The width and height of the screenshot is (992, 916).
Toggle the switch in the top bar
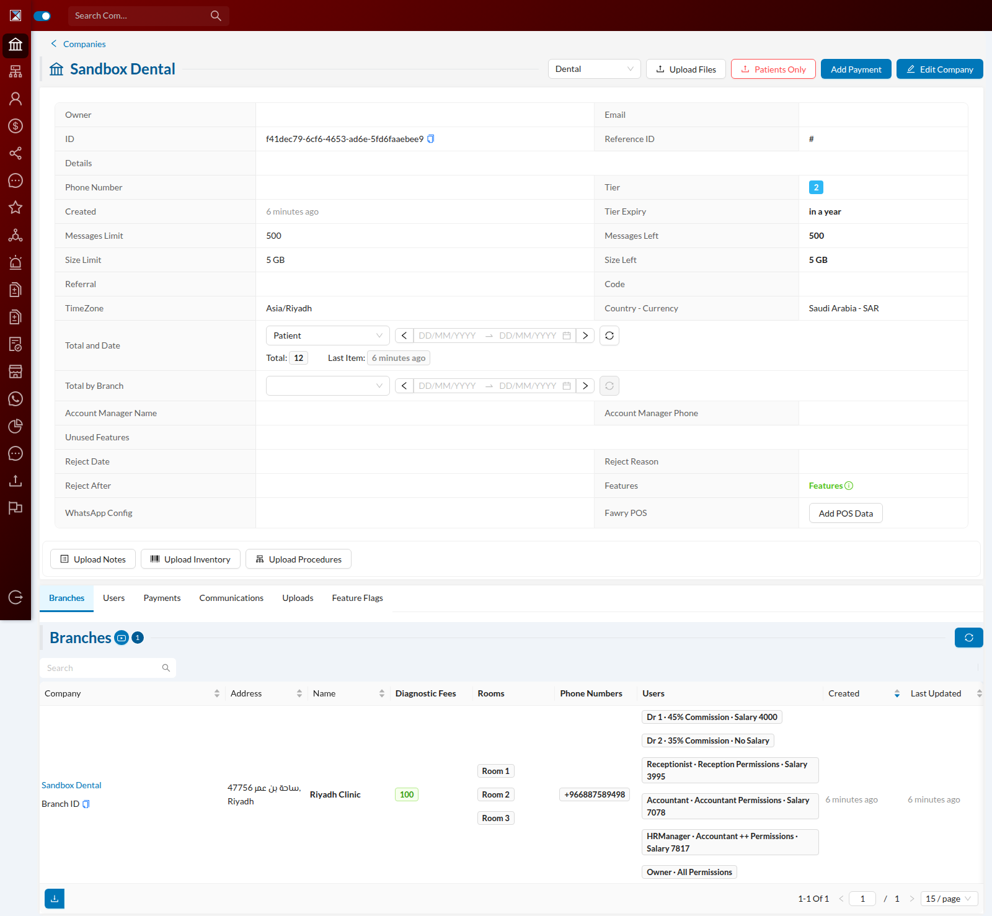[x=42, y=16]
